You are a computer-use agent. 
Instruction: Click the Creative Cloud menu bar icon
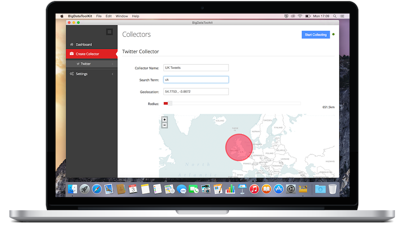coord(293,16)
